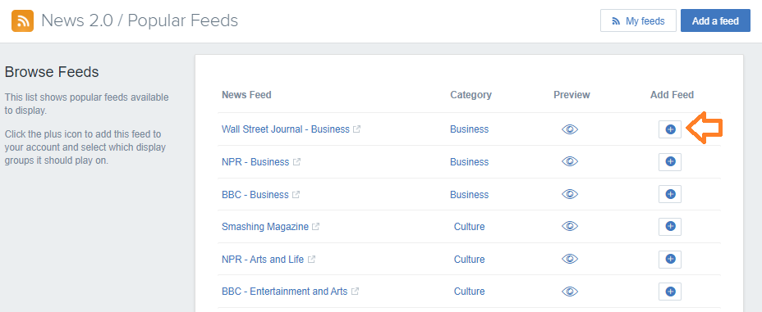The image size is (762, 312).
Task: Click the Browse Feeds heading
Action: tap(52, 72)
